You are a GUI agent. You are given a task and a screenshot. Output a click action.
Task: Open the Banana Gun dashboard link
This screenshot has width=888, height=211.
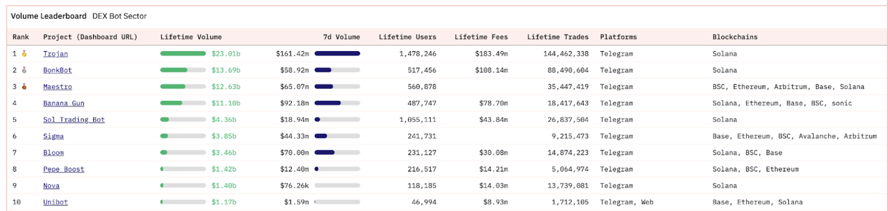[64, 103]
